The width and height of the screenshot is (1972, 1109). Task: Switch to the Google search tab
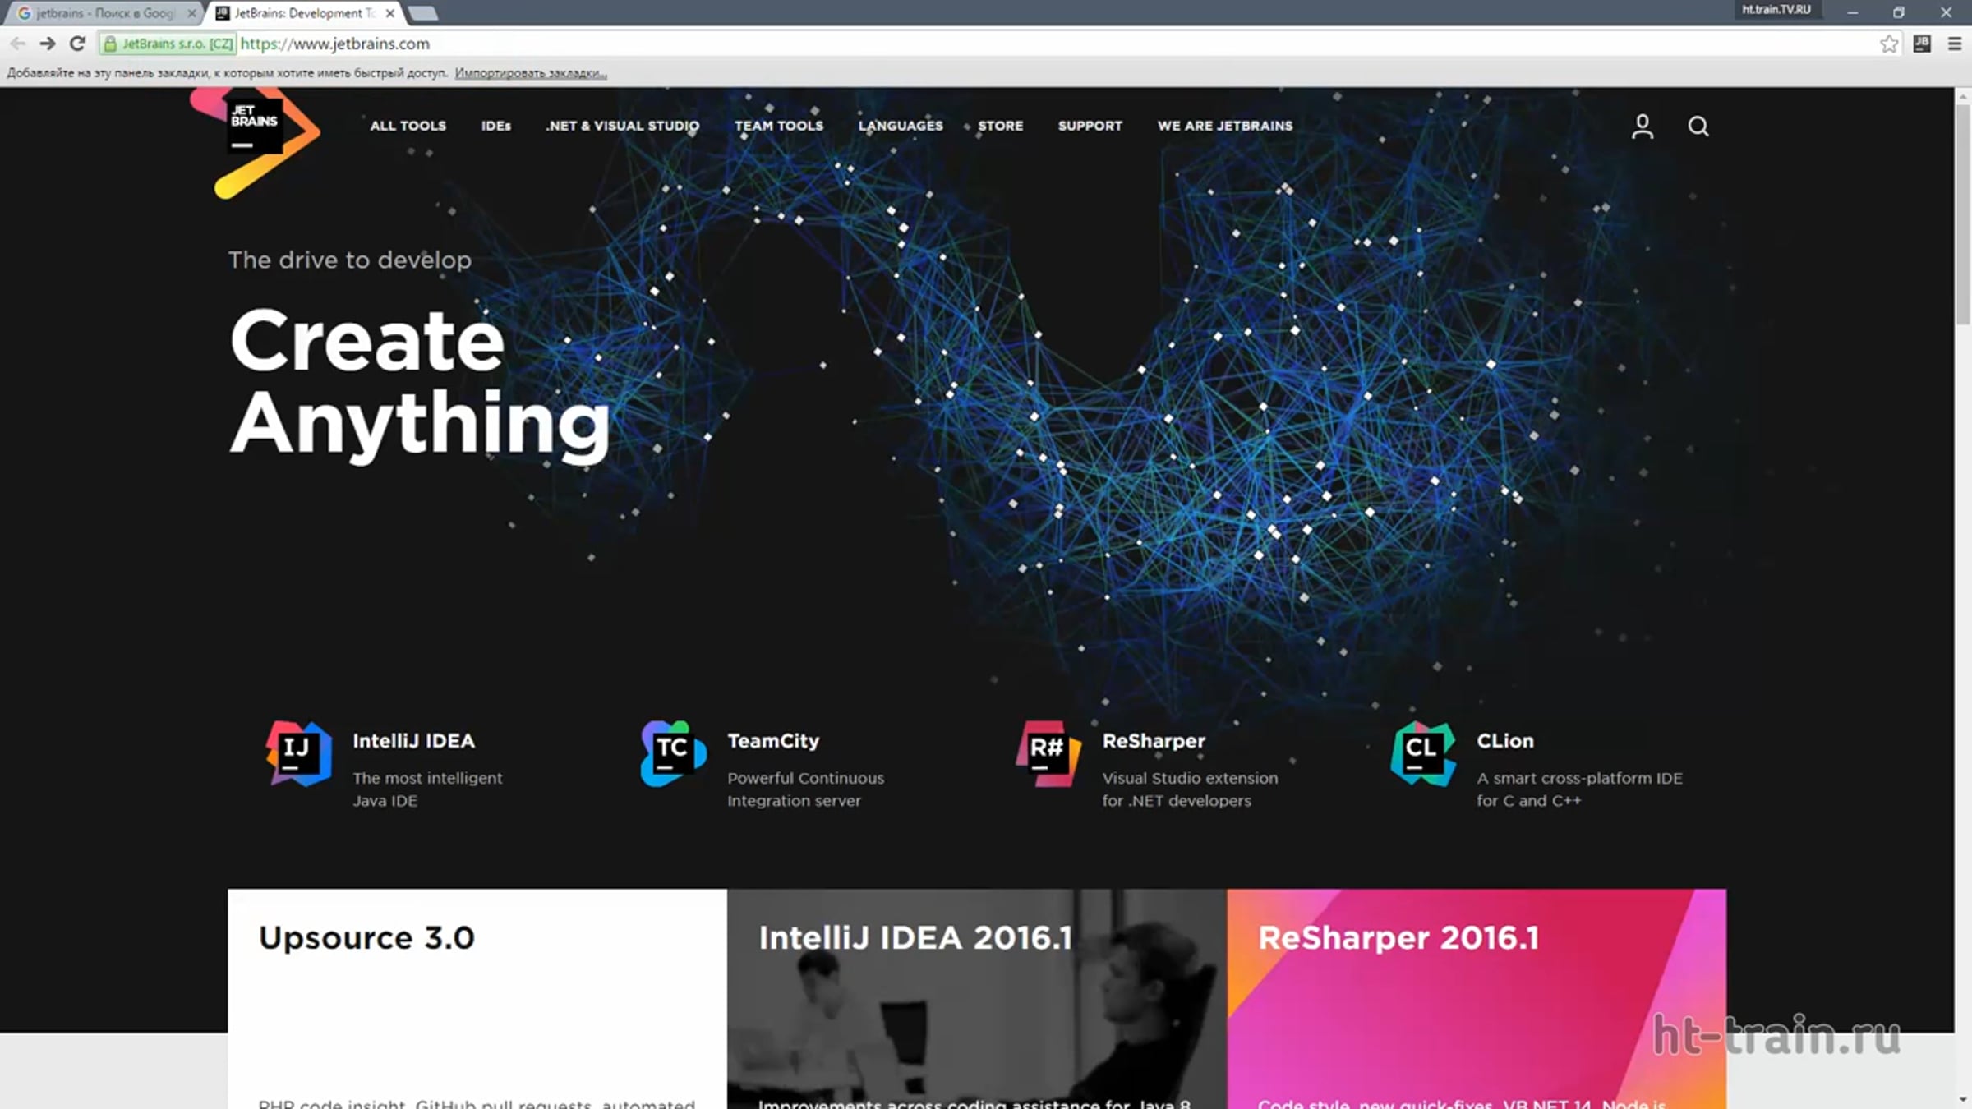pos(103,13)
